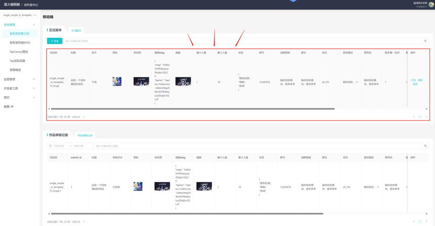
Task: Open the end date picker in 作品审核记录
Action: (79, 146)
